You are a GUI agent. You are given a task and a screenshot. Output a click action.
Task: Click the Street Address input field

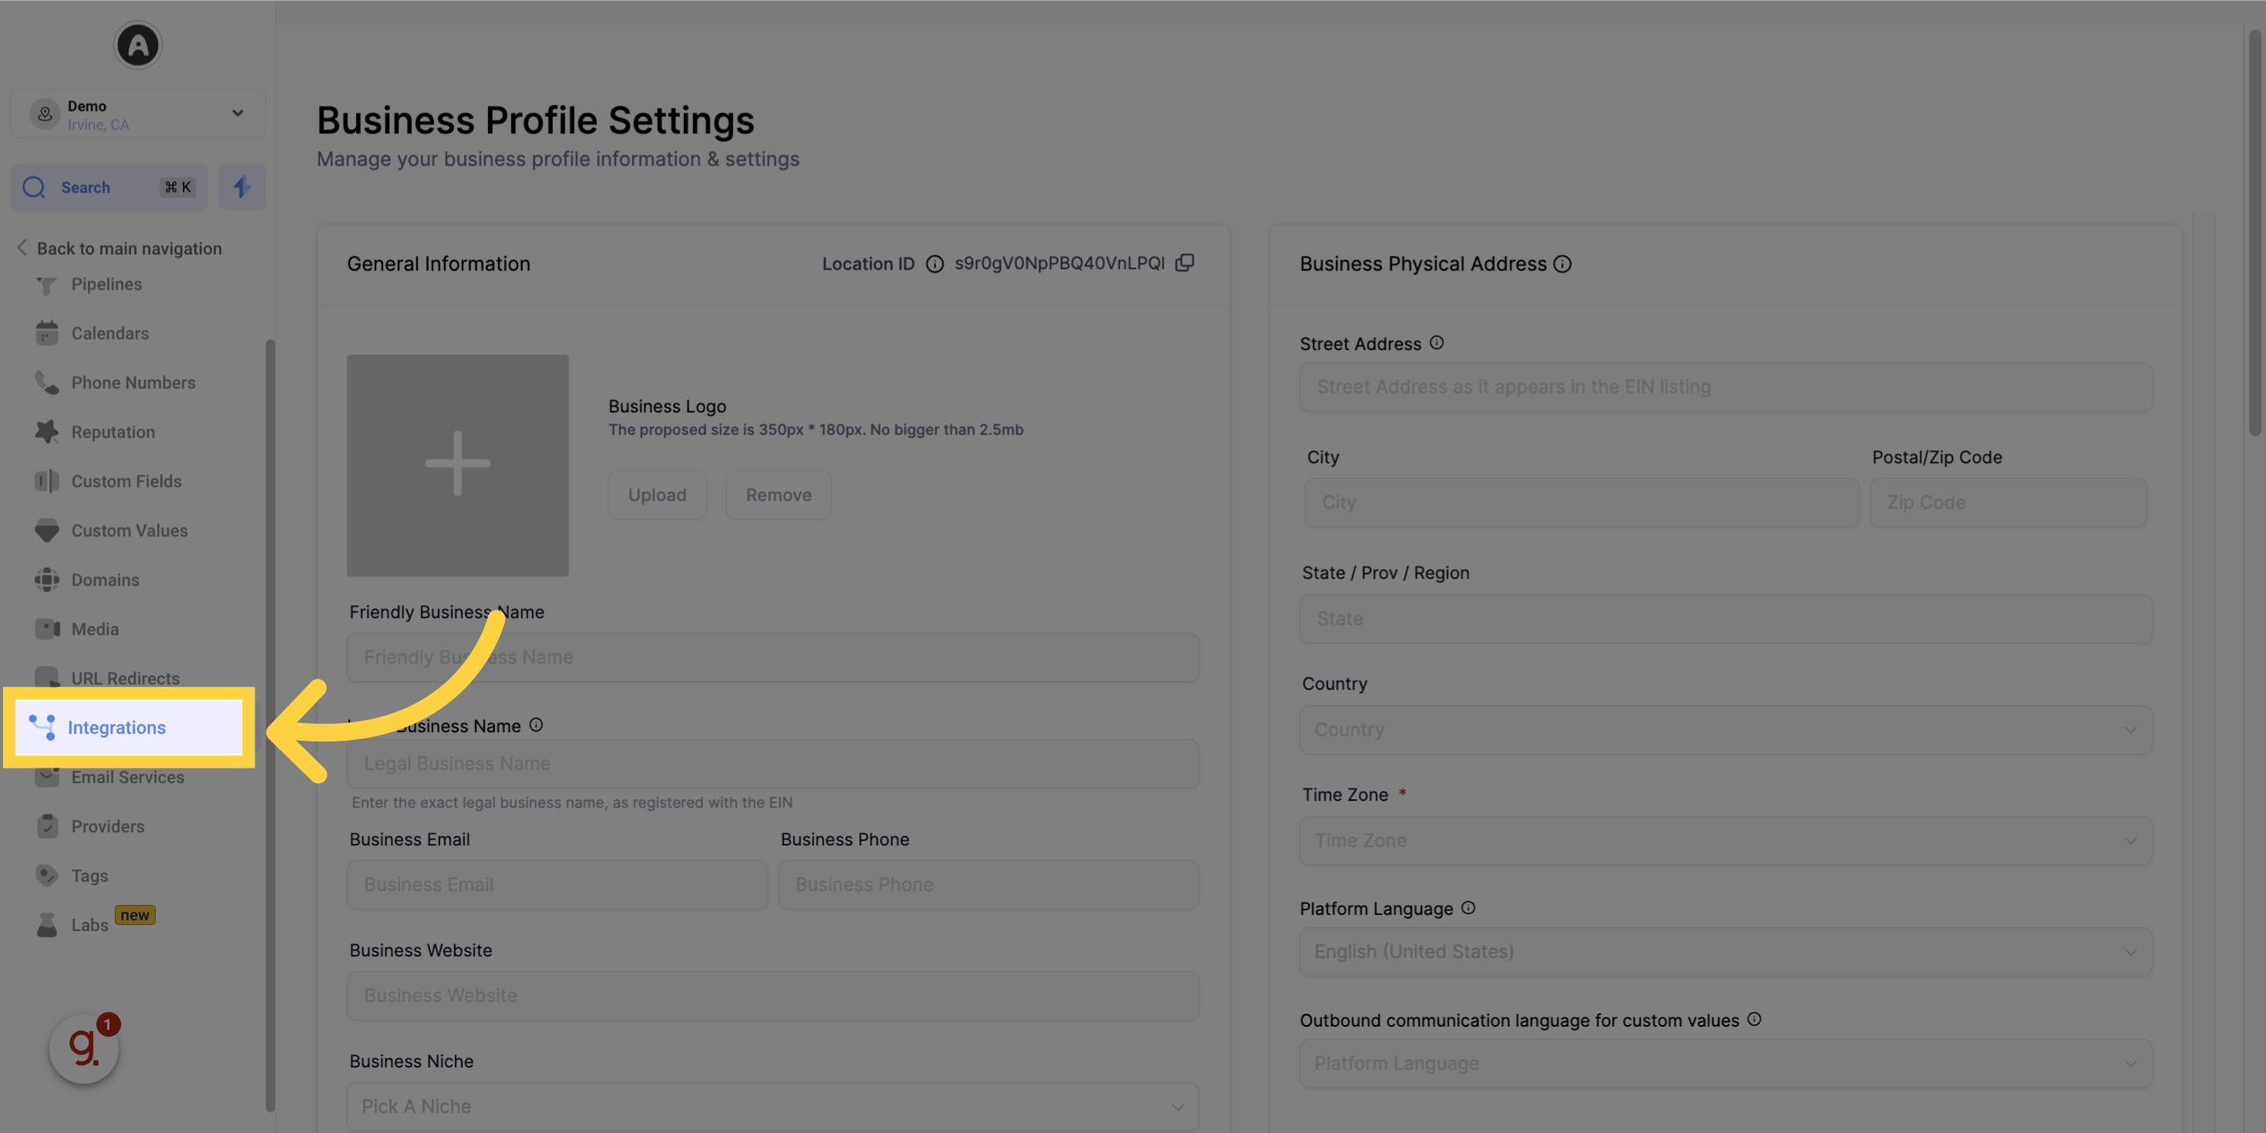[1726, 387]
